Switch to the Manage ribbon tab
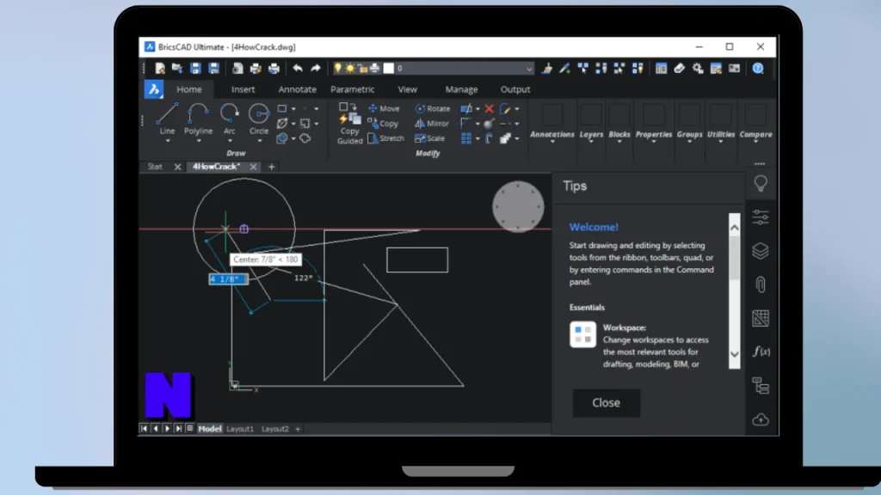Viewport: 881px width, 495px height. [x=461, y=89]
